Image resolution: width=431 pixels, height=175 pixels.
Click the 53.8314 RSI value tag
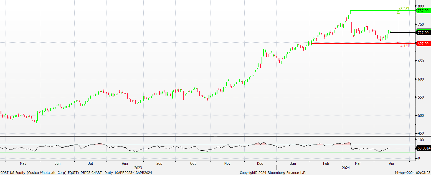(423, 148)
